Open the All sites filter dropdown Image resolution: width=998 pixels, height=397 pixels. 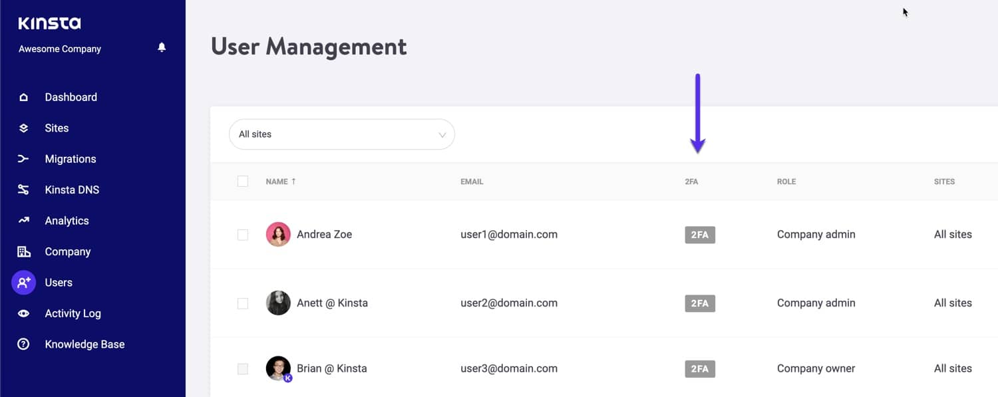click(x=341, y=134)
